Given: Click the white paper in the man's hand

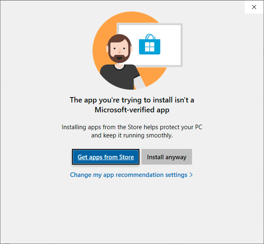Looking at the screenshot, I should point(139,83).
